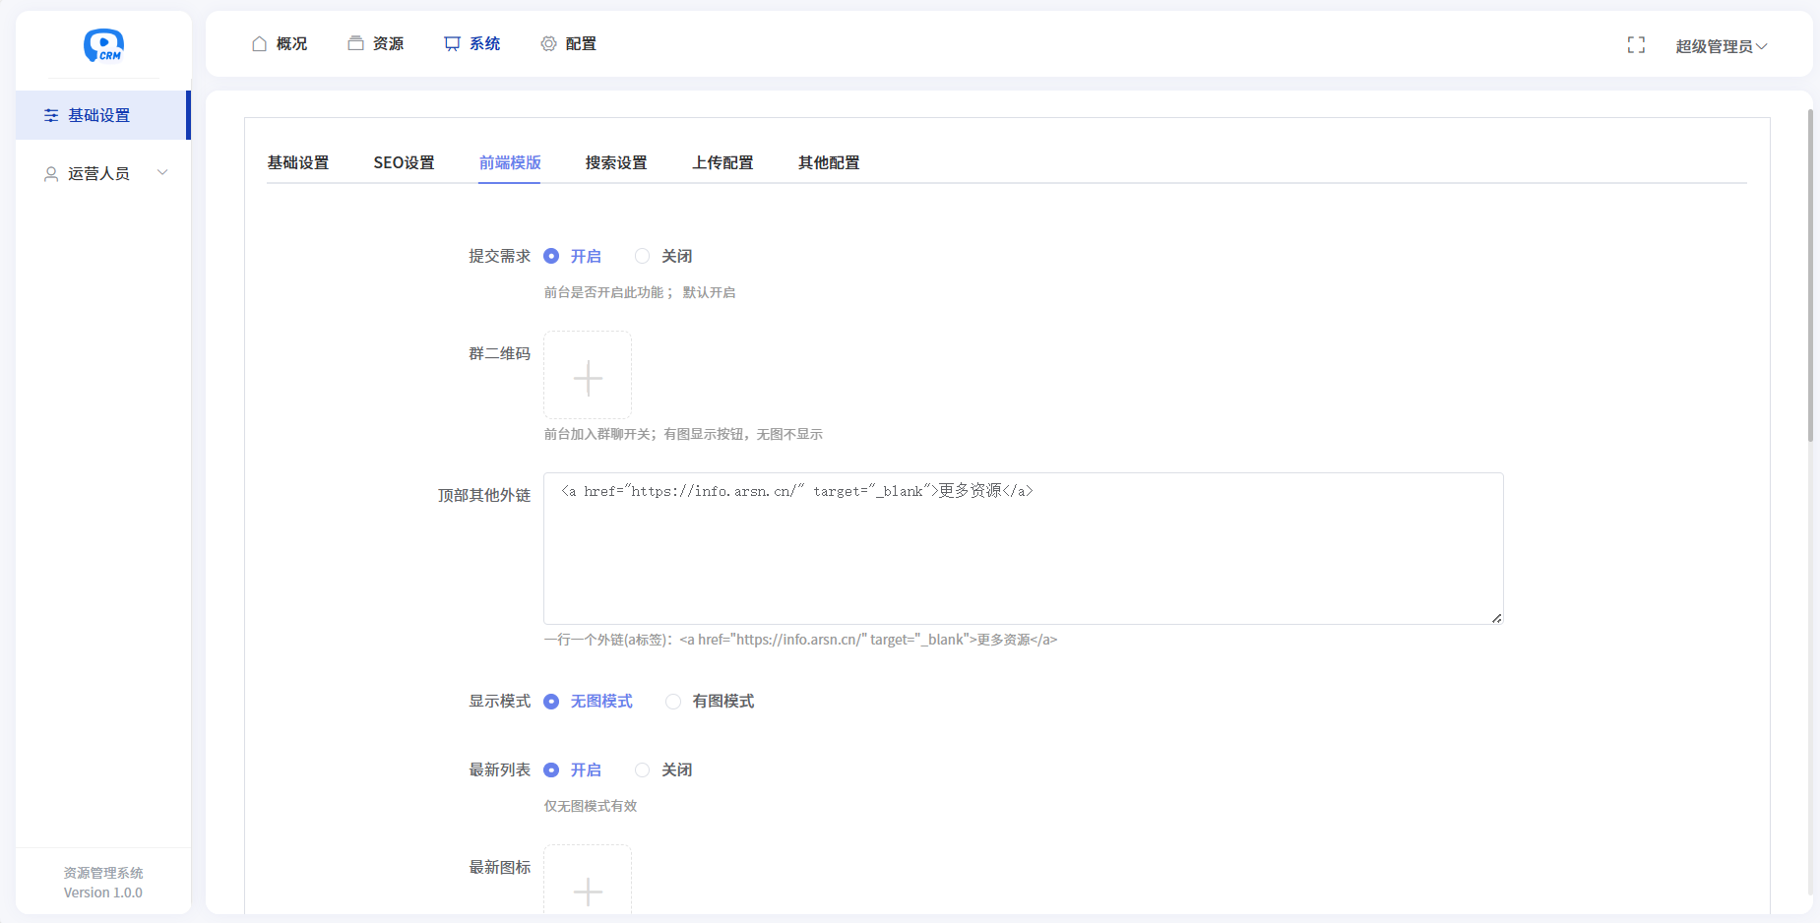Select 开启 for 最新列表

click(573, 769)
